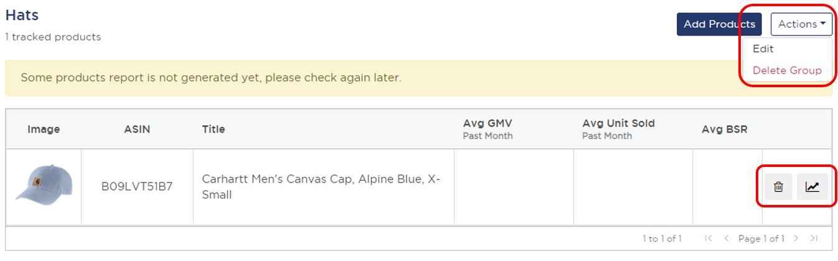Click the Title column header
The image size is (838, 261).
(214, 130)
